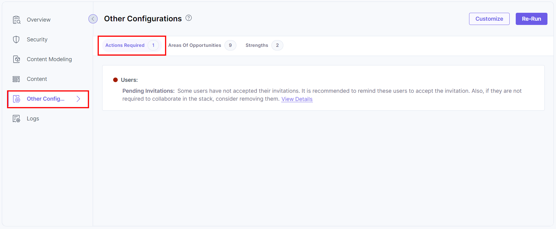Click the Other Configurations page title
The width and height of the screenshot is (556, 229).
(143, 19)
